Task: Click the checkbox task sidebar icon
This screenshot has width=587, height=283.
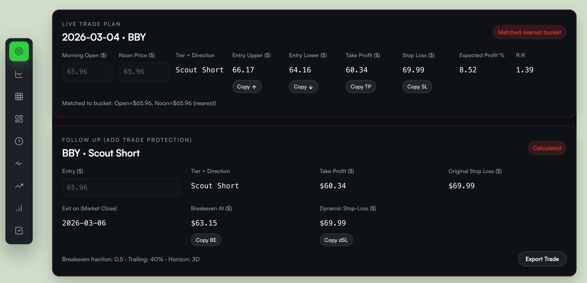Action: (19, 231)
